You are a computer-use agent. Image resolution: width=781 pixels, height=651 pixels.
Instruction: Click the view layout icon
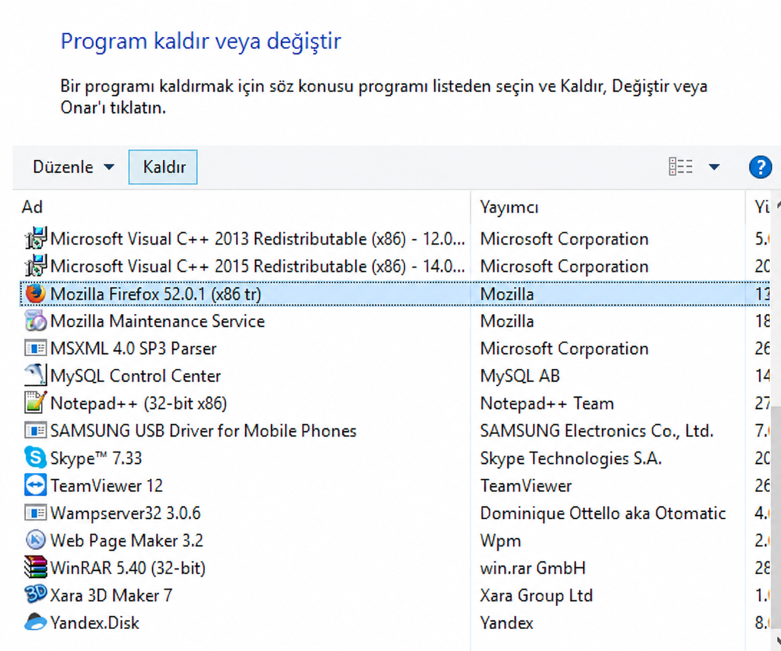(680, 167)
